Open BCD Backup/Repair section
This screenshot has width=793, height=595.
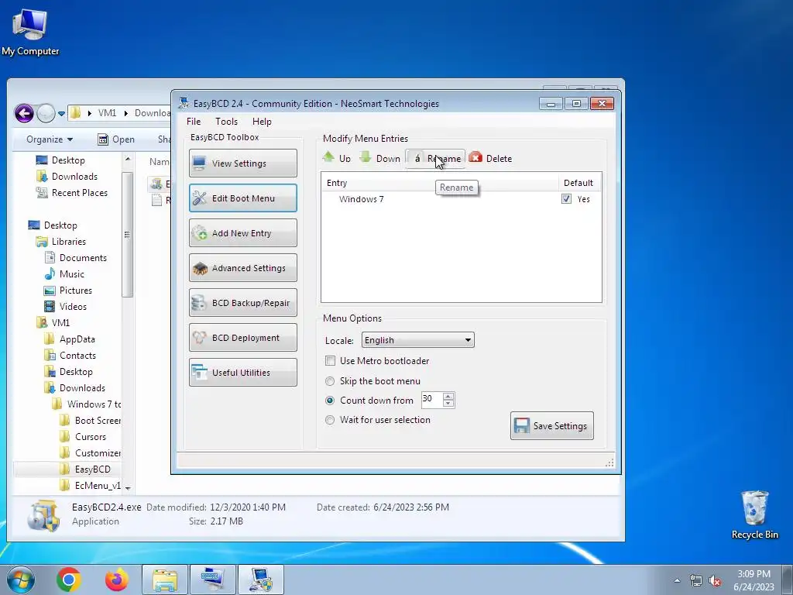tap(242, 303)
